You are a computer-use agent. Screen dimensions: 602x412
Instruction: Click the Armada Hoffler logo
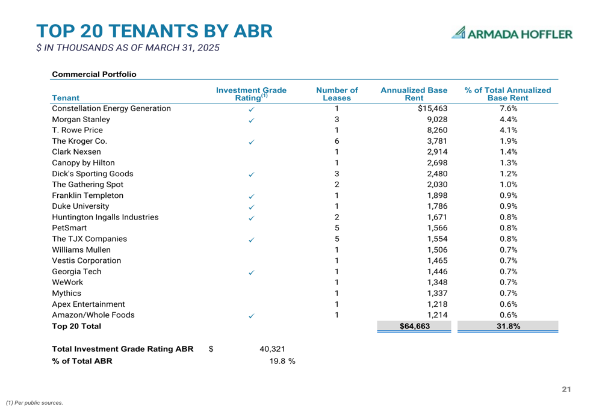tap(512, 33)
